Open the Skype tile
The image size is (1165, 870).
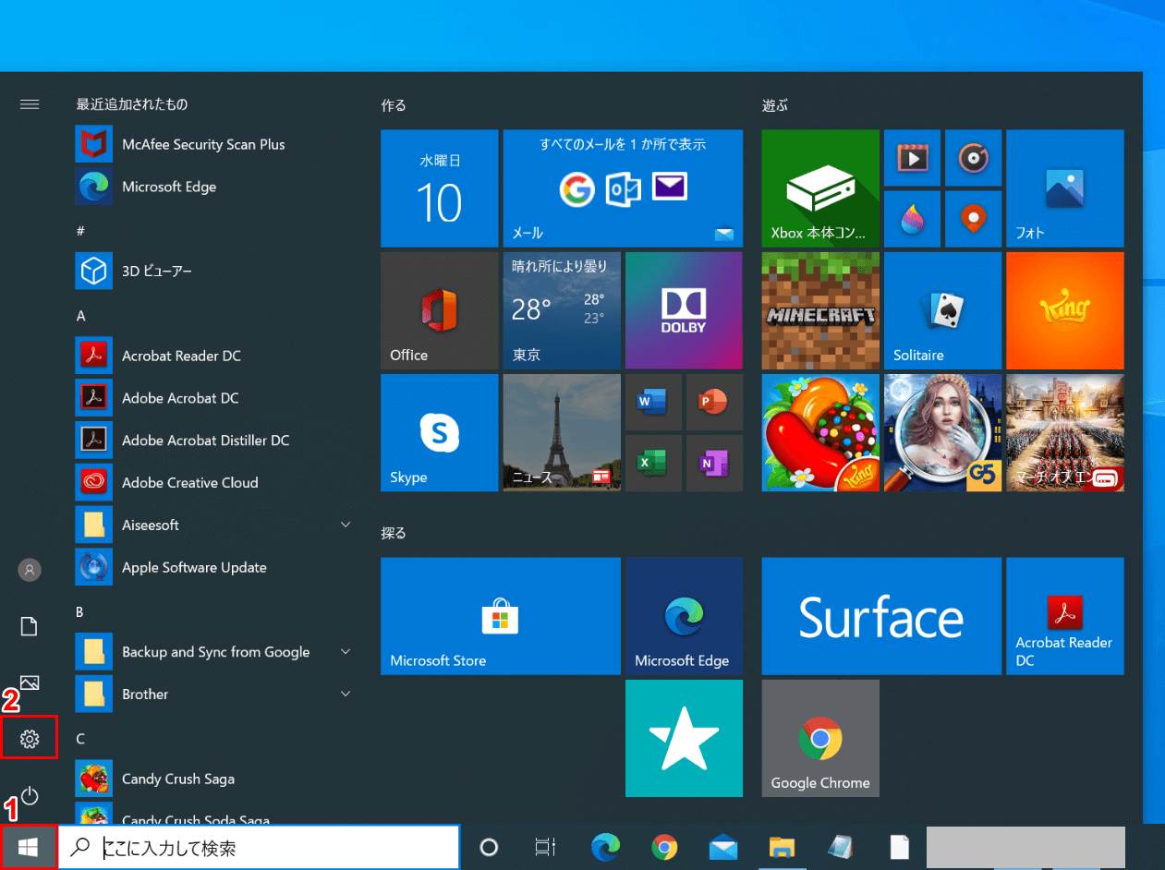[x=440, y=432]
